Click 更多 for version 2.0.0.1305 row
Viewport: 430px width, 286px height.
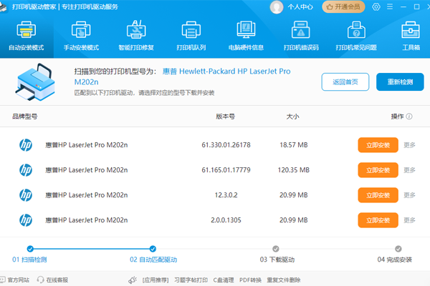(x=409, y=220)
